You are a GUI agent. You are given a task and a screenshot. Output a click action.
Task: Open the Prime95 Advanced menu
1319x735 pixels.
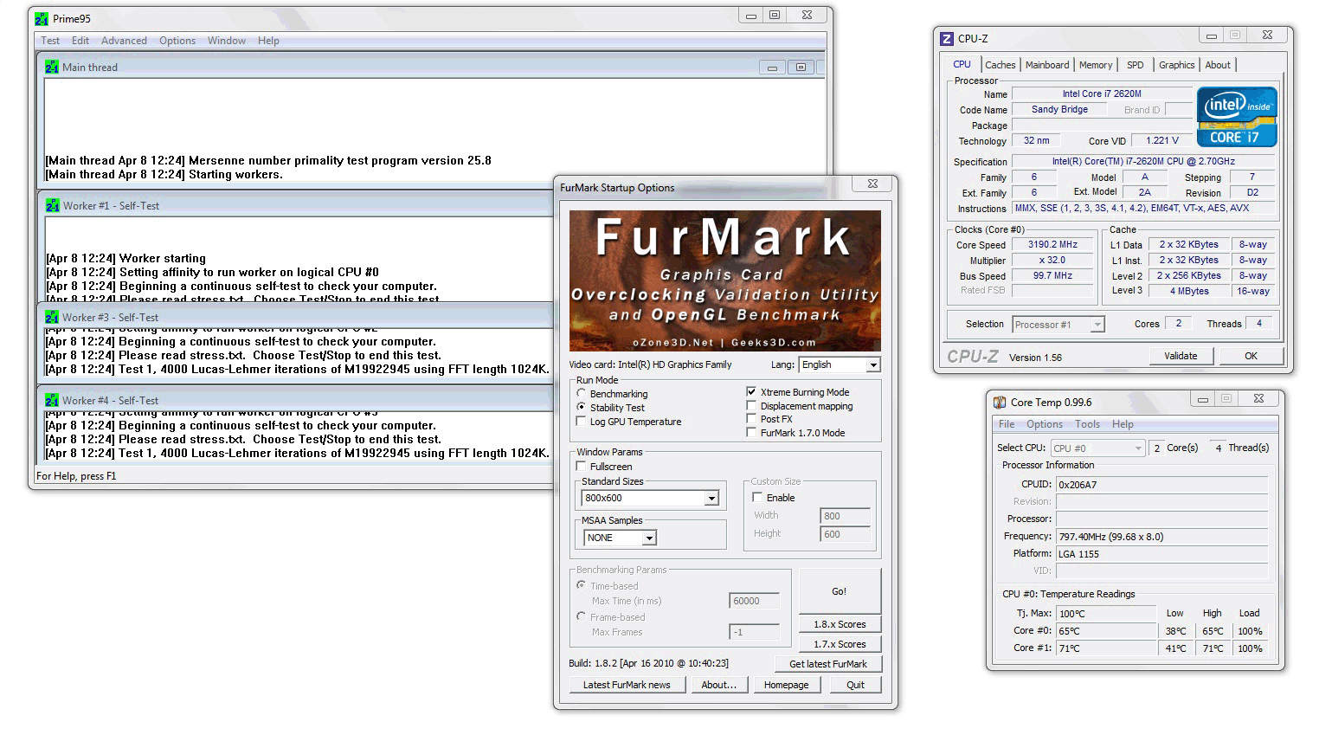124,40
